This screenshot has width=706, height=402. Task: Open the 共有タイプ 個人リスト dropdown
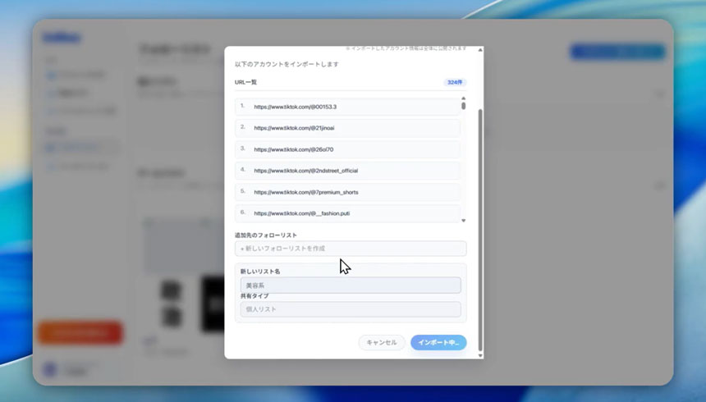351,309
